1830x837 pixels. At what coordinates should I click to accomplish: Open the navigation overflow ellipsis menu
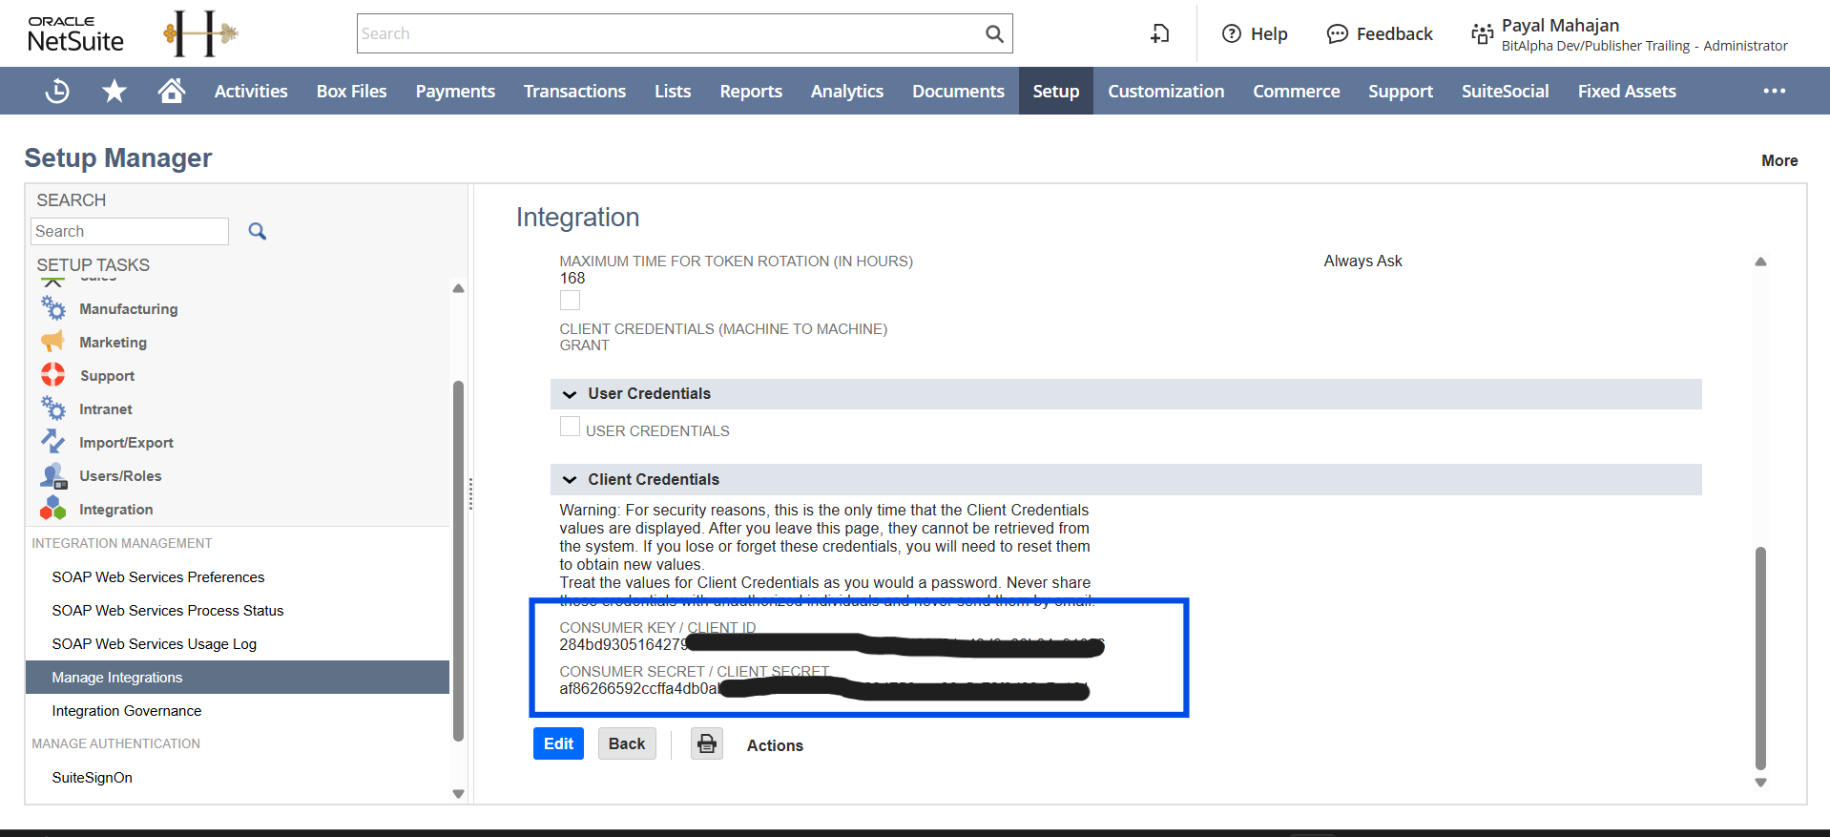coord(1775,91)
